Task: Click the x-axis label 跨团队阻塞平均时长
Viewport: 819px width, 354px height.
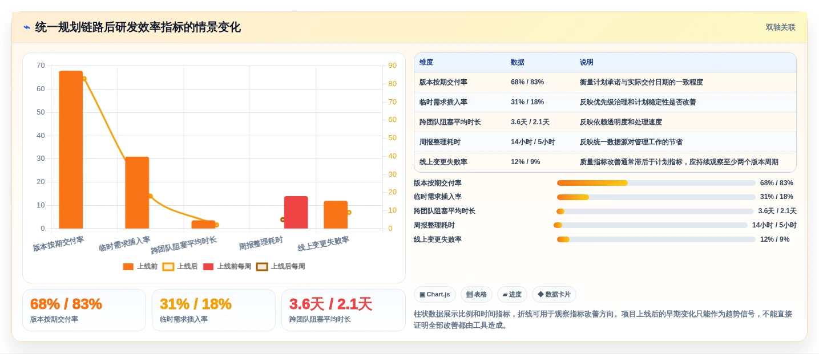Action: (x=184, y=245)
